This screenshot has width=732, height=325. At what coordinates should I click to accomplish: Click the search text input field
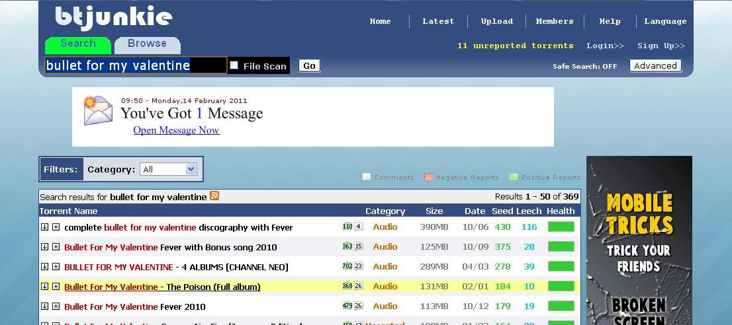point(136,65)
